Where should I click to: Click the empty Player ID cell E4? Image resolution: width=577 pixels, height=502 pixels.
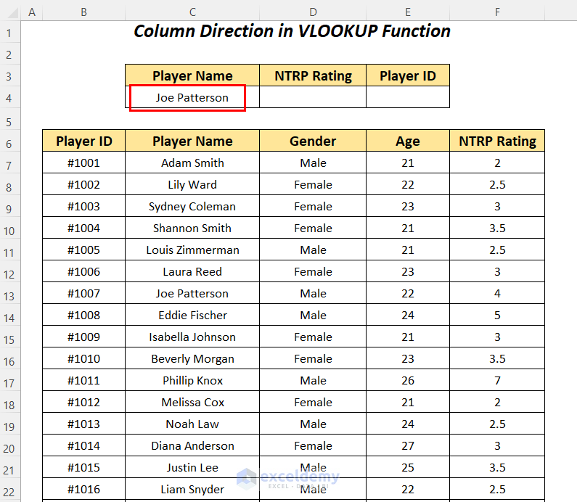pyautogui.click(x=408, y=97)
